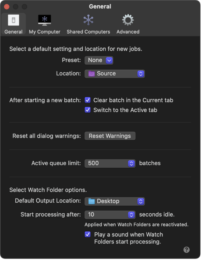Click the My Computer monitor icon
Screen dimensions: 202x260
(x=44, y=20)
